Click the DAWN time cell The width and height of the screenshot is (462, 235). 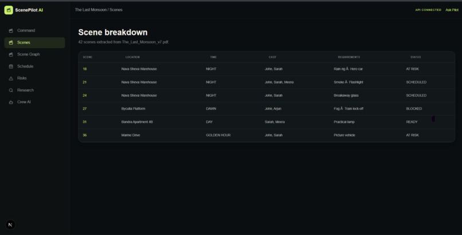coord(211,109)
